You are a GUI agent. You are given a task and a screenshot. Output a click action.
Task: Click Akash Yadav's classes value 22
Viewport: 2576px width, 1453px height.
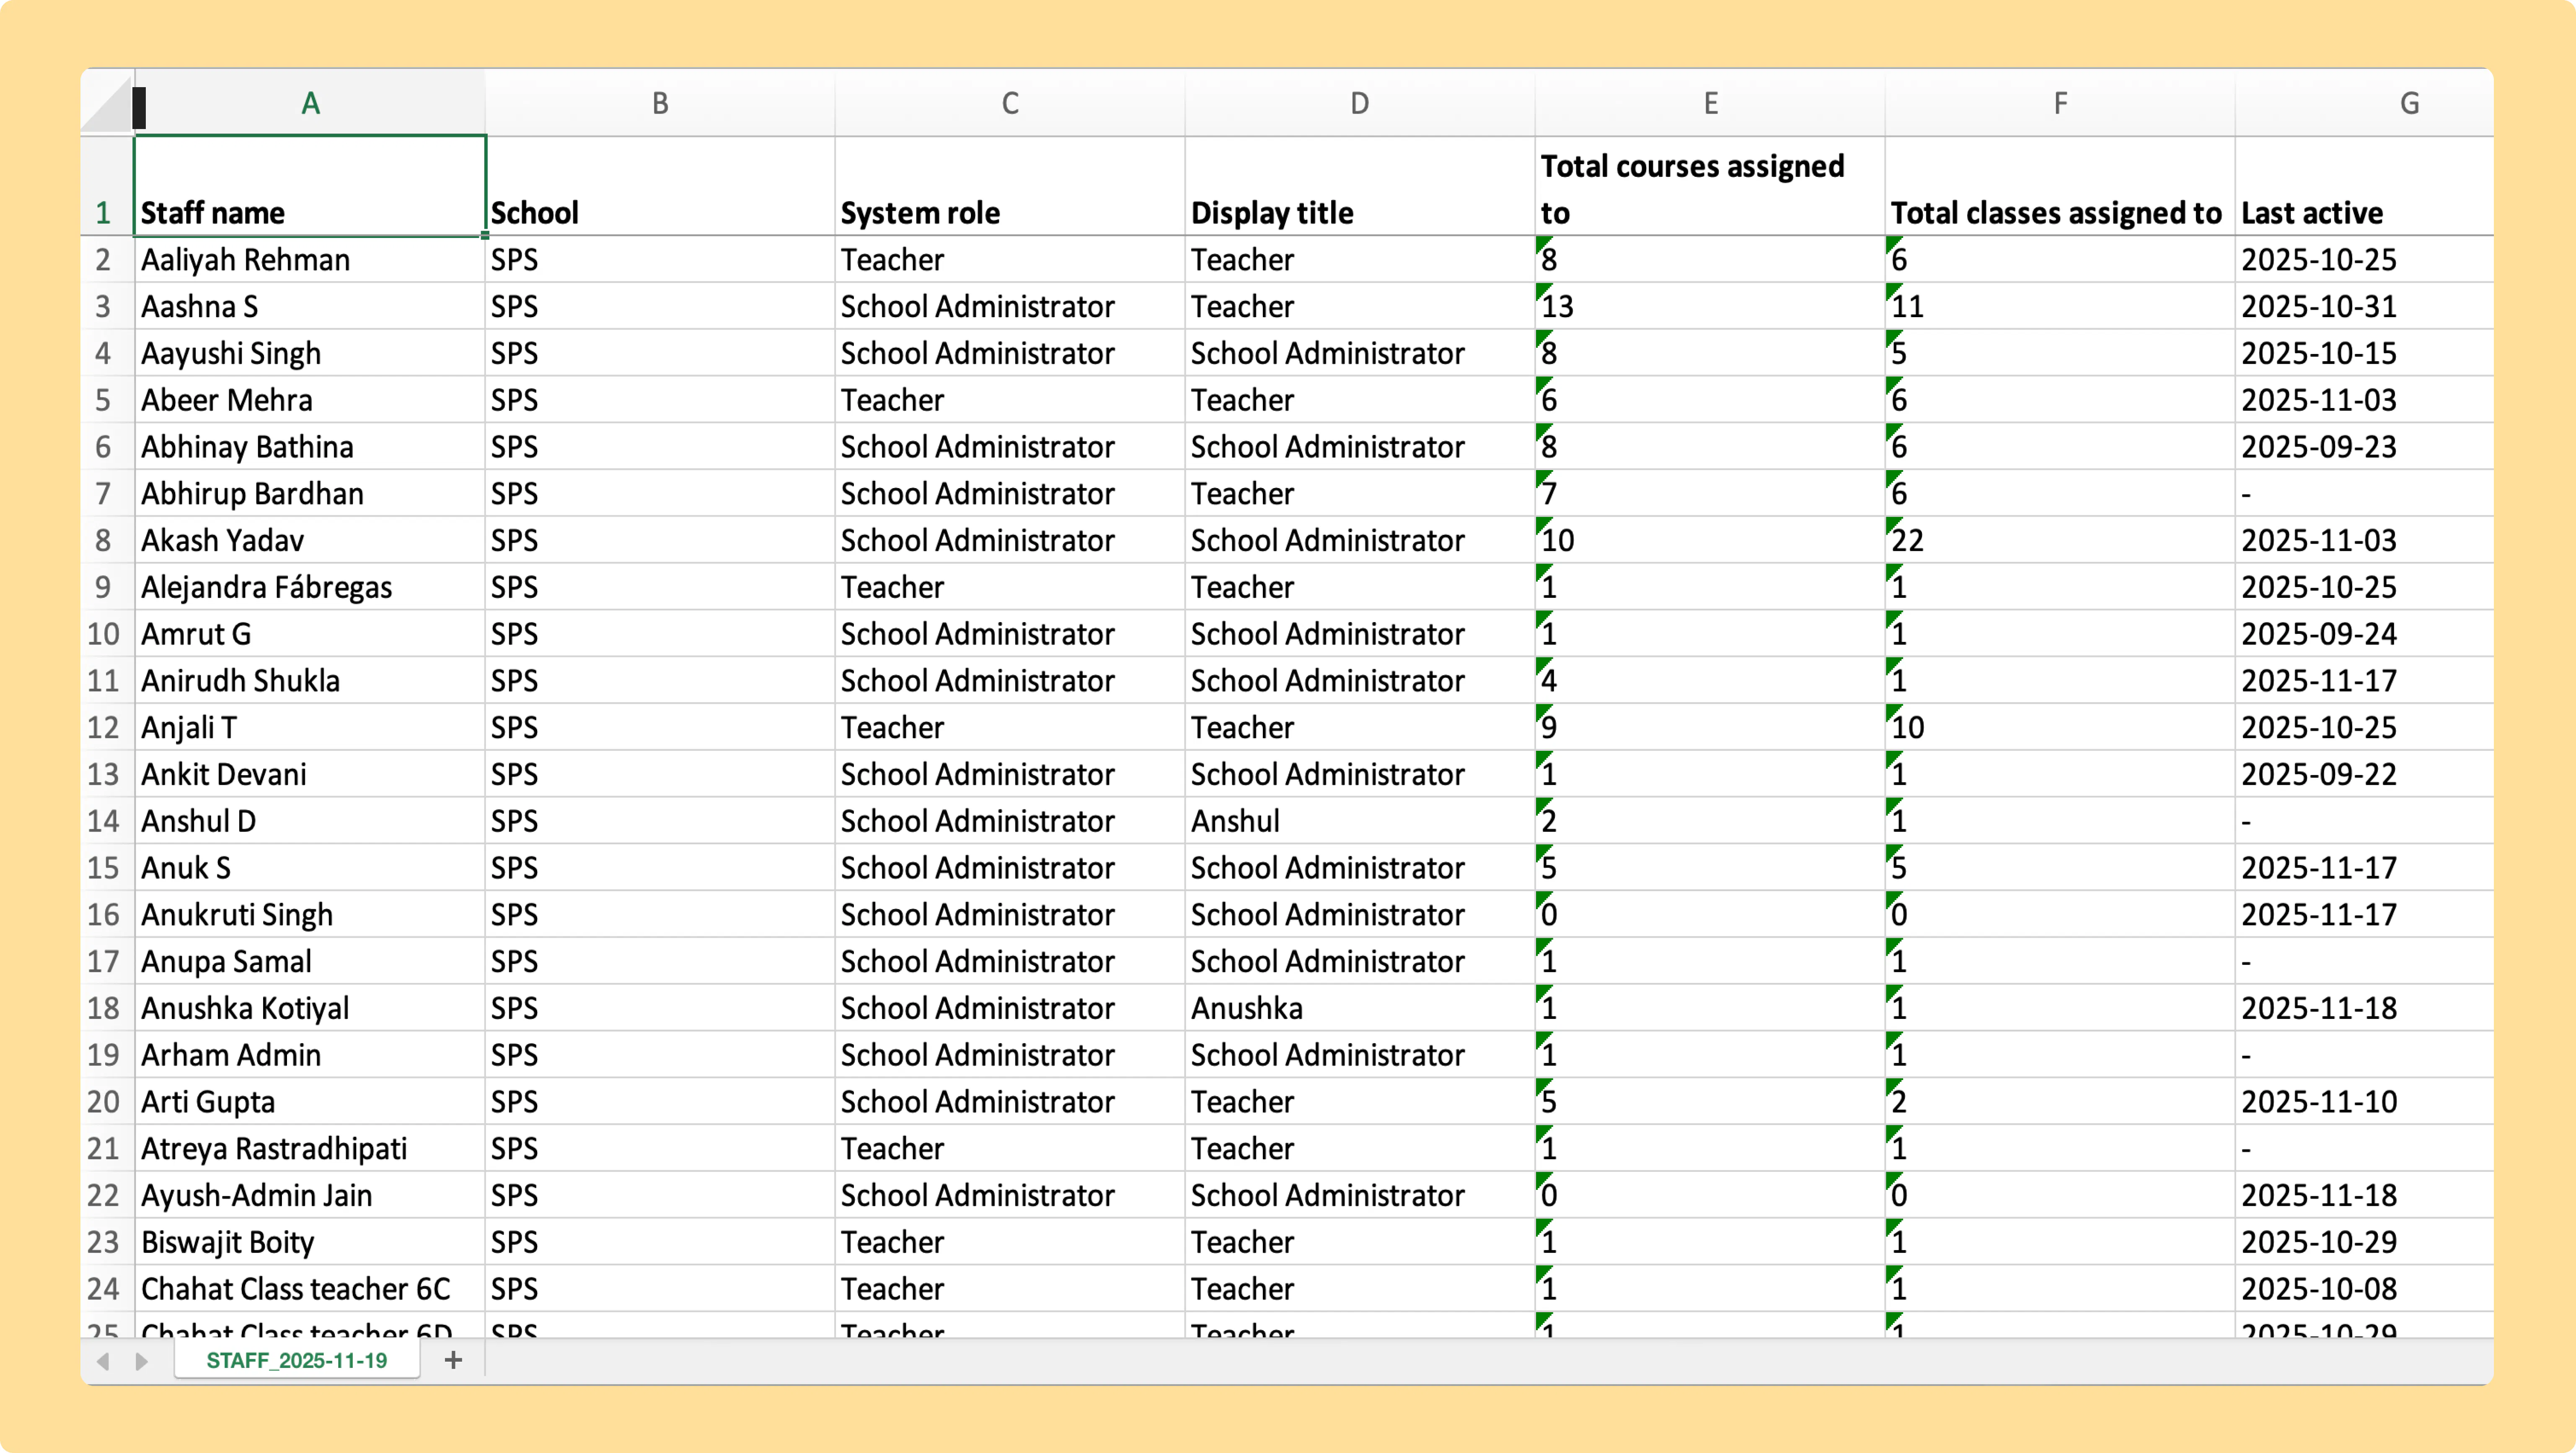point(2060,540)
